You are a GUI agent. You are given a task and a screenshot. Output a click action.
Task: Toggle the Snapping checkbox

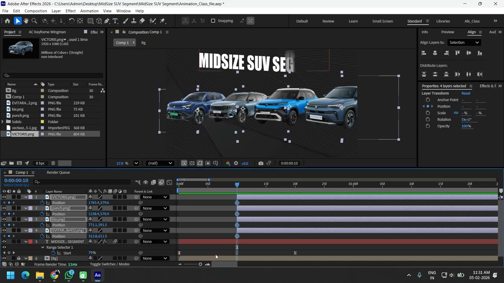coord(213,21)
